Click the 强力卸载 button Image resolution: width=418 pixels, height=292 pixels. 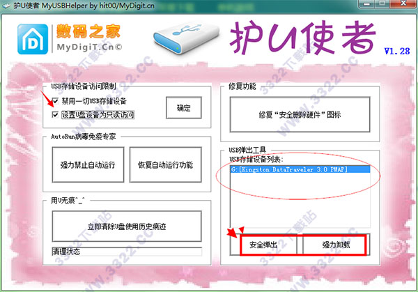[x=336, y=245]
